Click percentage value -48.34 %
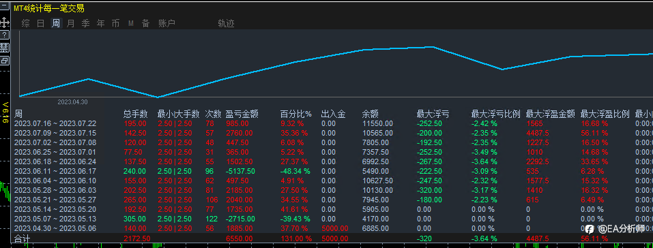The width and height of the screenshot is (653, 248). click(295, 171)
